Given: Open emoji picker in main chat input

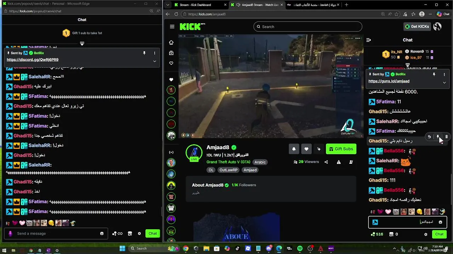Looking at the screenshot, I should click(x=440, y=222).
